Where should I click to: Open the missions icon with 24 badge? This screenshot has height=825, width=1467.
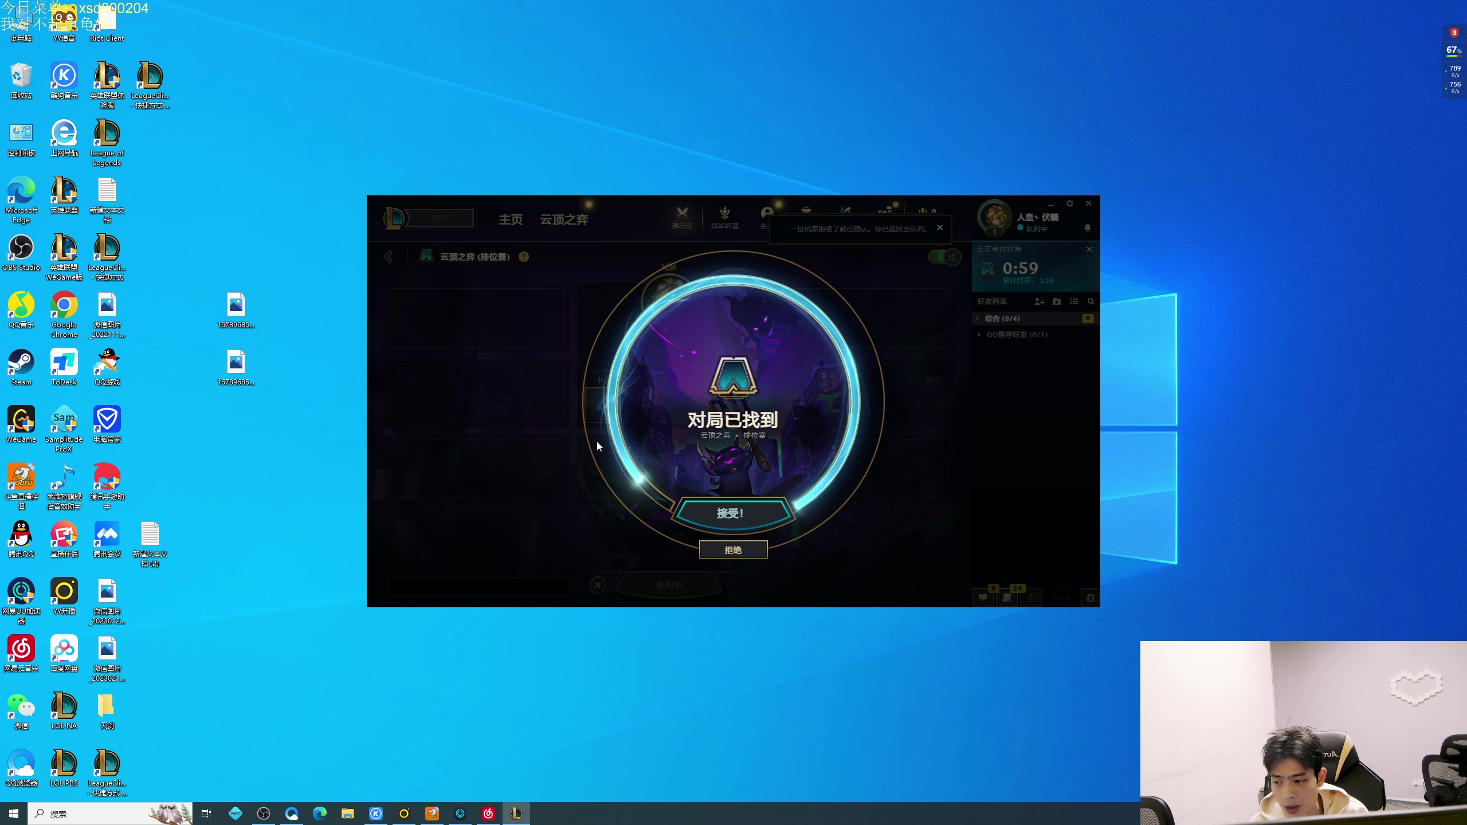[1007, 598]
